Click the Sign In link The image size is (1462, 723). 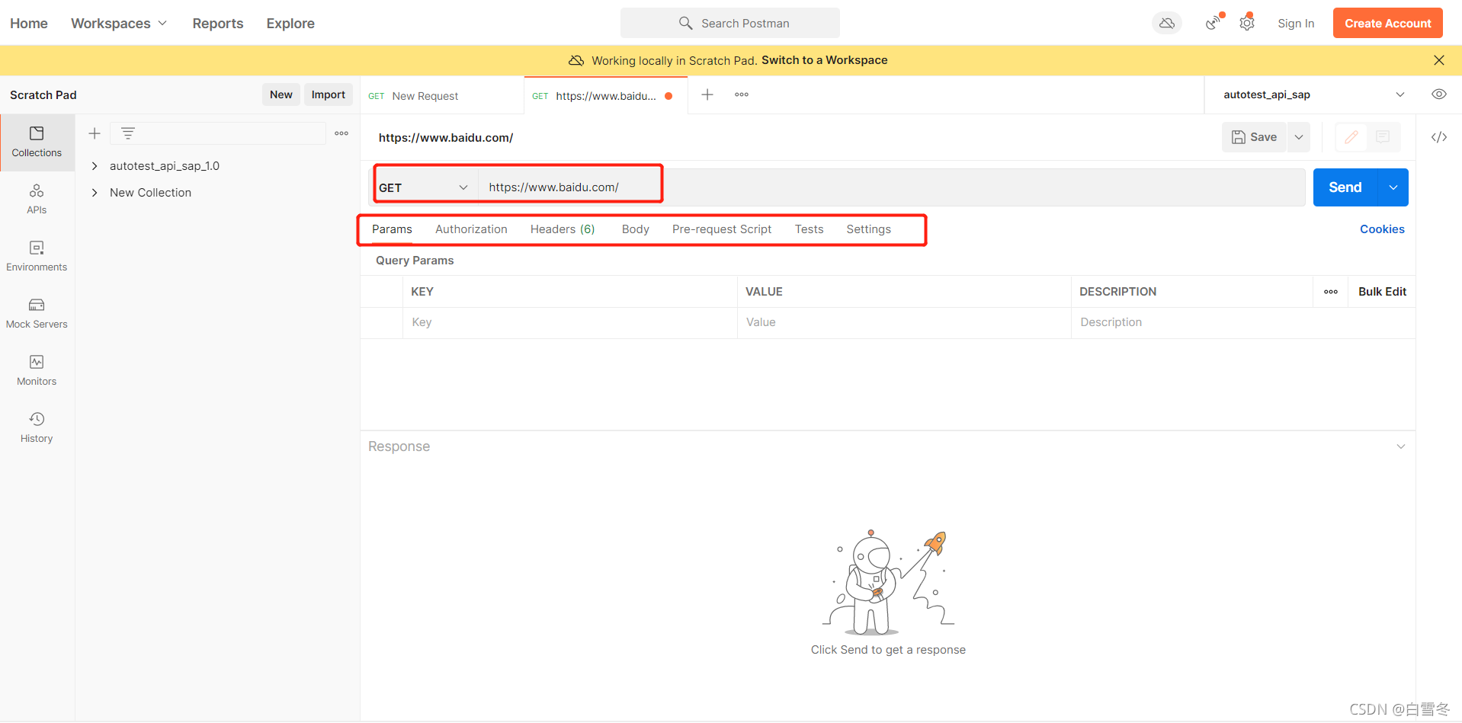pyautogui.click(x=1296, y=24)
